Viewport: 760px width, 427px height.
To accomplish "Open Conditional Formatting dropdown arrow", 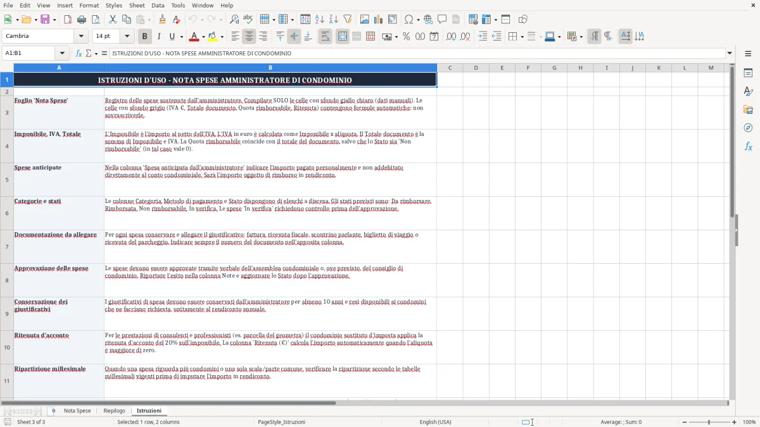I will click(581, 37).
